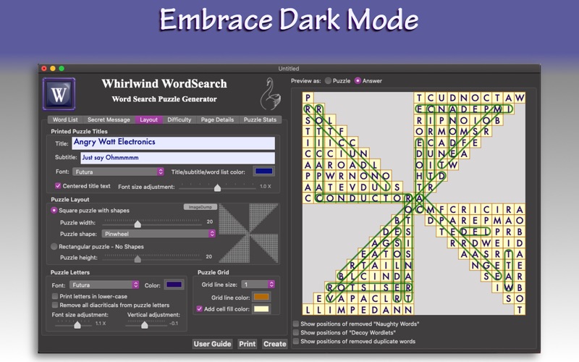Go to the Difficulty tab
Viewport: 579px width, 362px height.
click(x=179, y=119)
